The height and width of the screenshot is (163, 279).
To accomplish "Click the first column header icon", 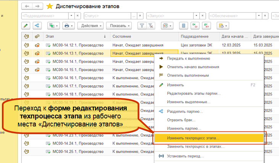I will (26, 37).
